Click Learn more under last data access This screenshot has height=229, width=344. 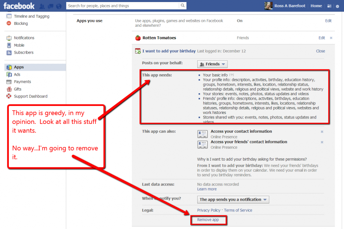(207, 189)
